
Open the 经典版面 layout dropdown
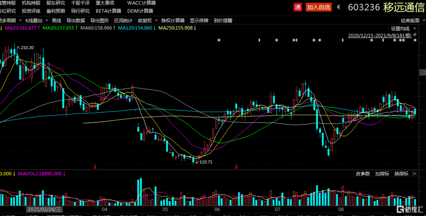(413, 20)
